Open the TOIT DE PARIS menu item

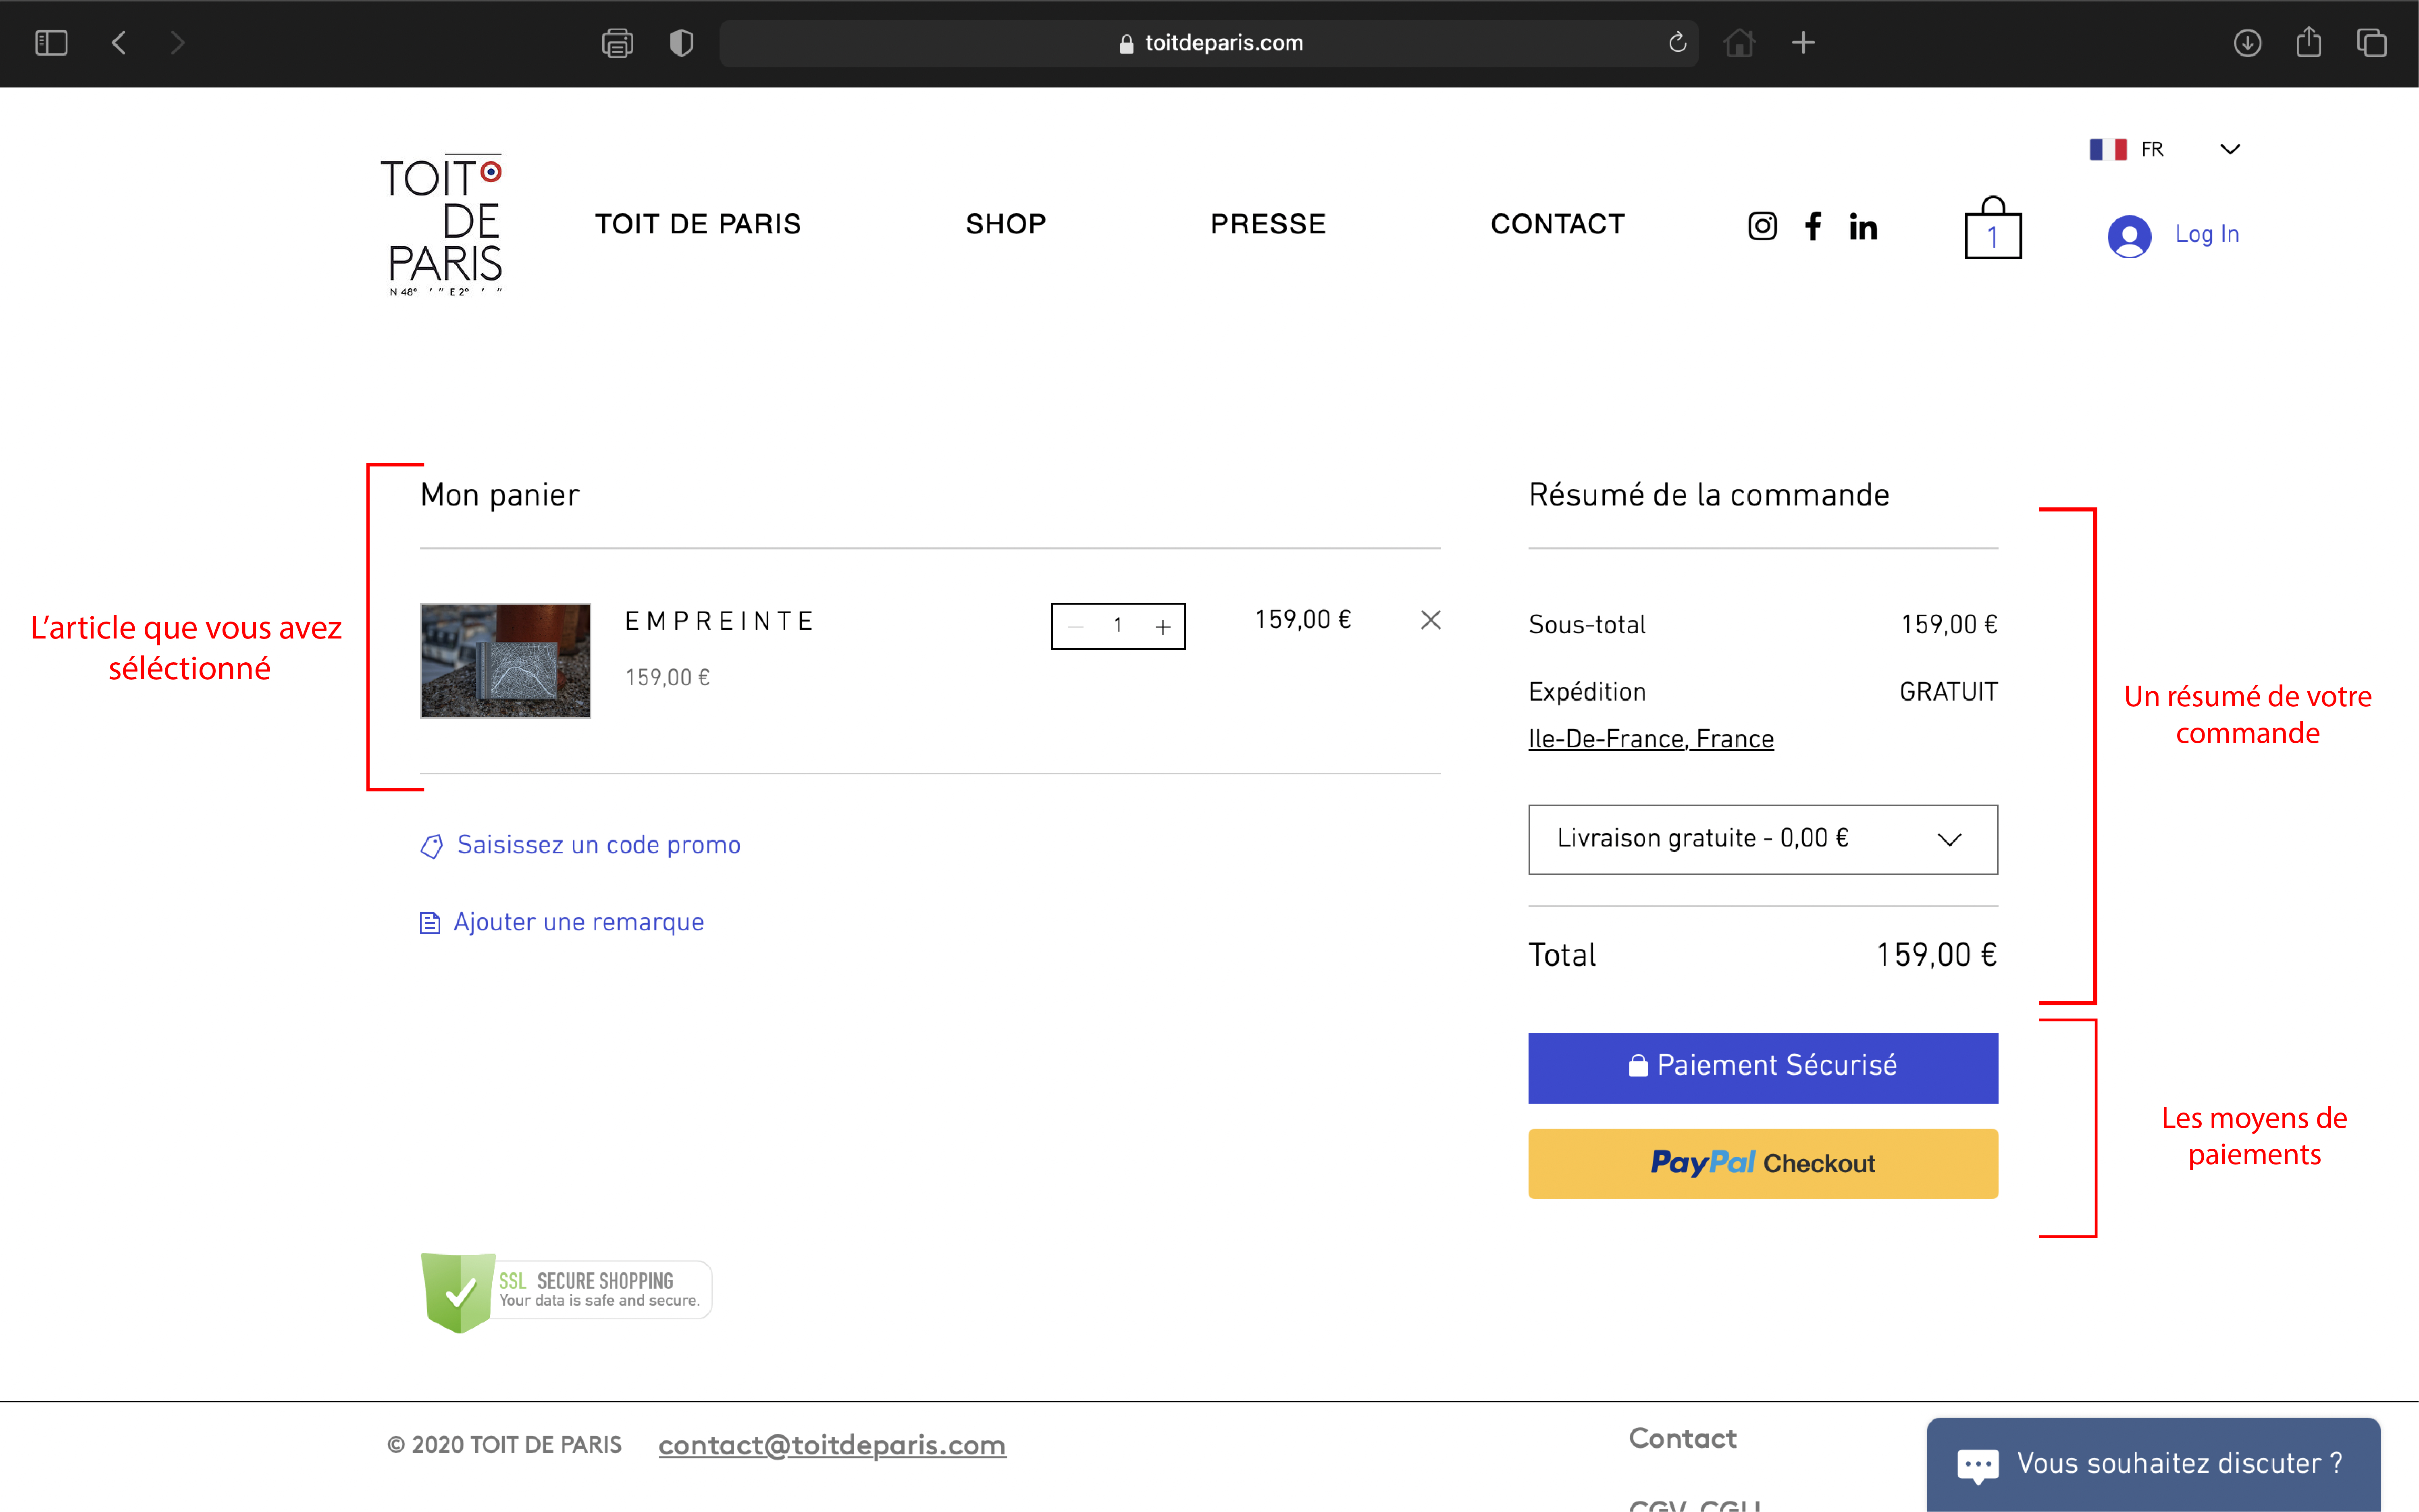pyautogui.click(x=698, y=224)
